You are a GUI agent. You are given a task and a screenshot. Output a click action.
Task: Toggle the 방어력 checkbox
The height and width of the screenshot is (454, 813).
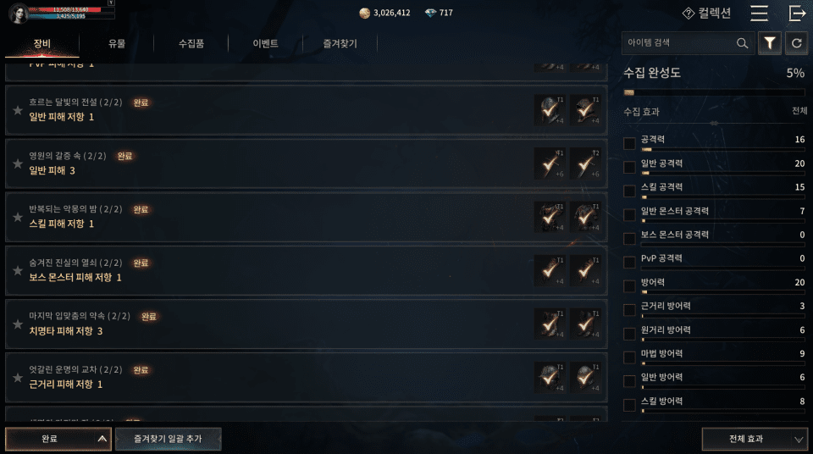629,286
